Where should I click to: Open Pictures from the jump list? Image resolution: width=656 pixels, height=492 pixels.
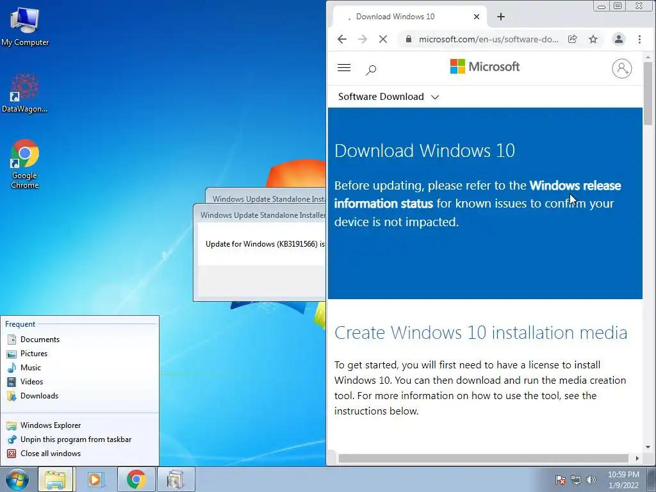79,354
